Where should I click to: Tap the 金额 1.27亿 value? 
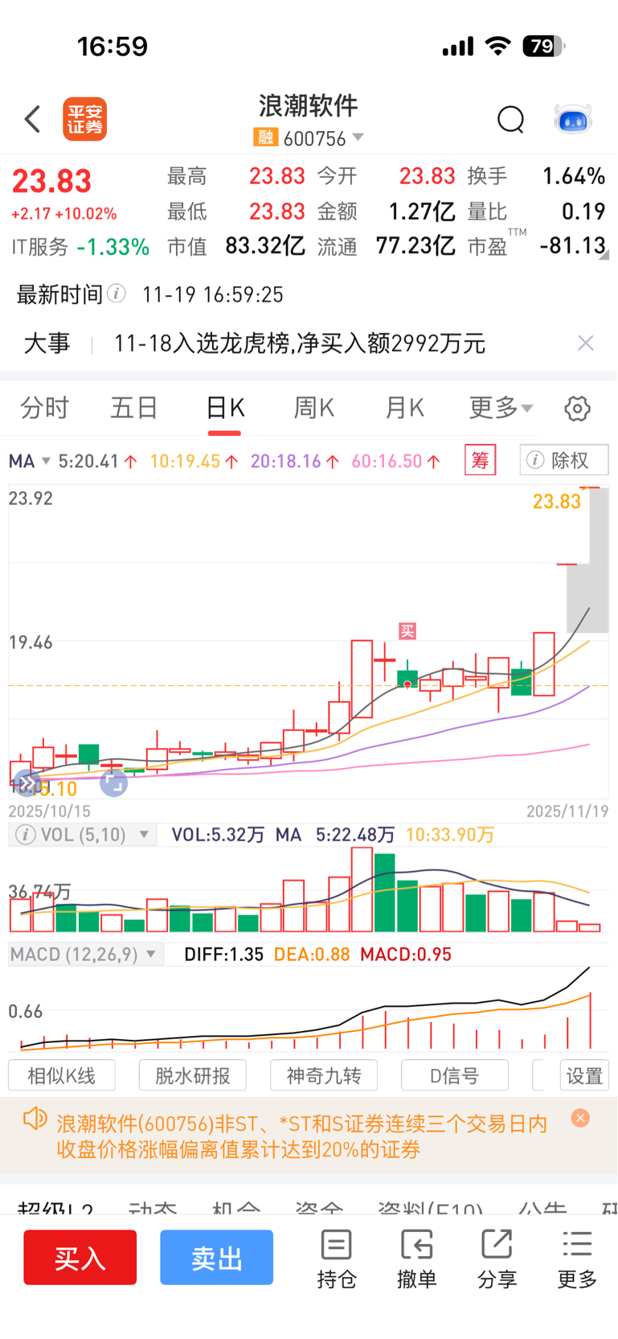coord(422,212)
